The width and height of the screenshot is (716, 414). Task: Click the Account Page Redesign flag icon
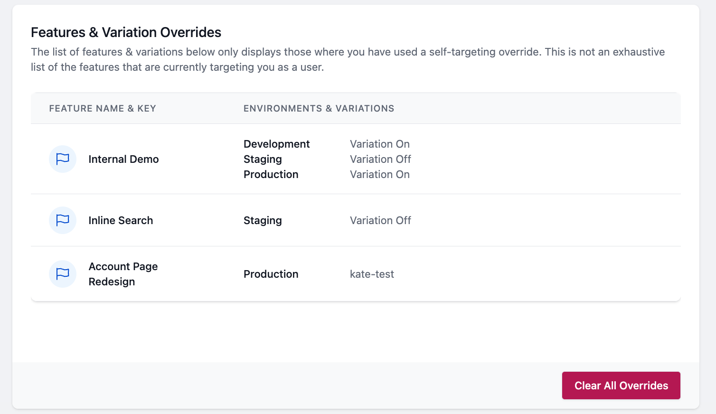(x=63, y=274)
